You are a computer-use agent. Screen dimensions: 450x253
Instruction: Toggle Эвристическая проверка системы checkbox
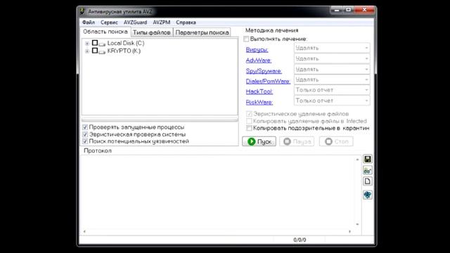(85, 134)
